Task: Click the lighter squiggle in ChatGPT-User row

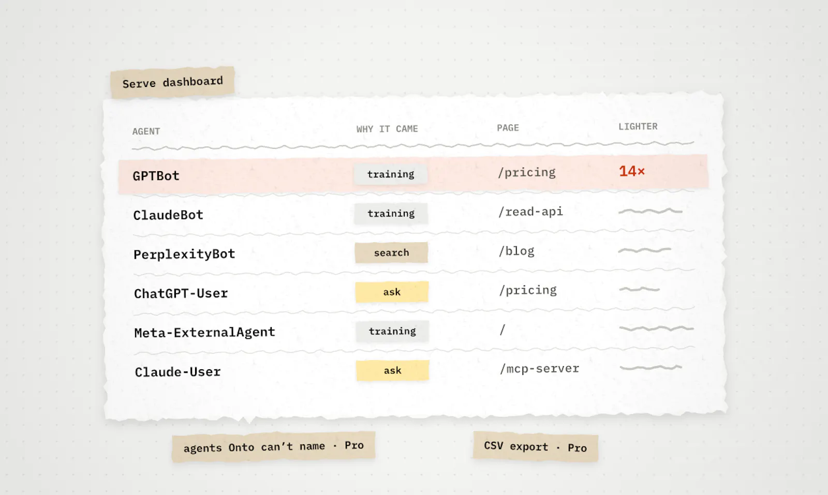Action: (640, 289)
